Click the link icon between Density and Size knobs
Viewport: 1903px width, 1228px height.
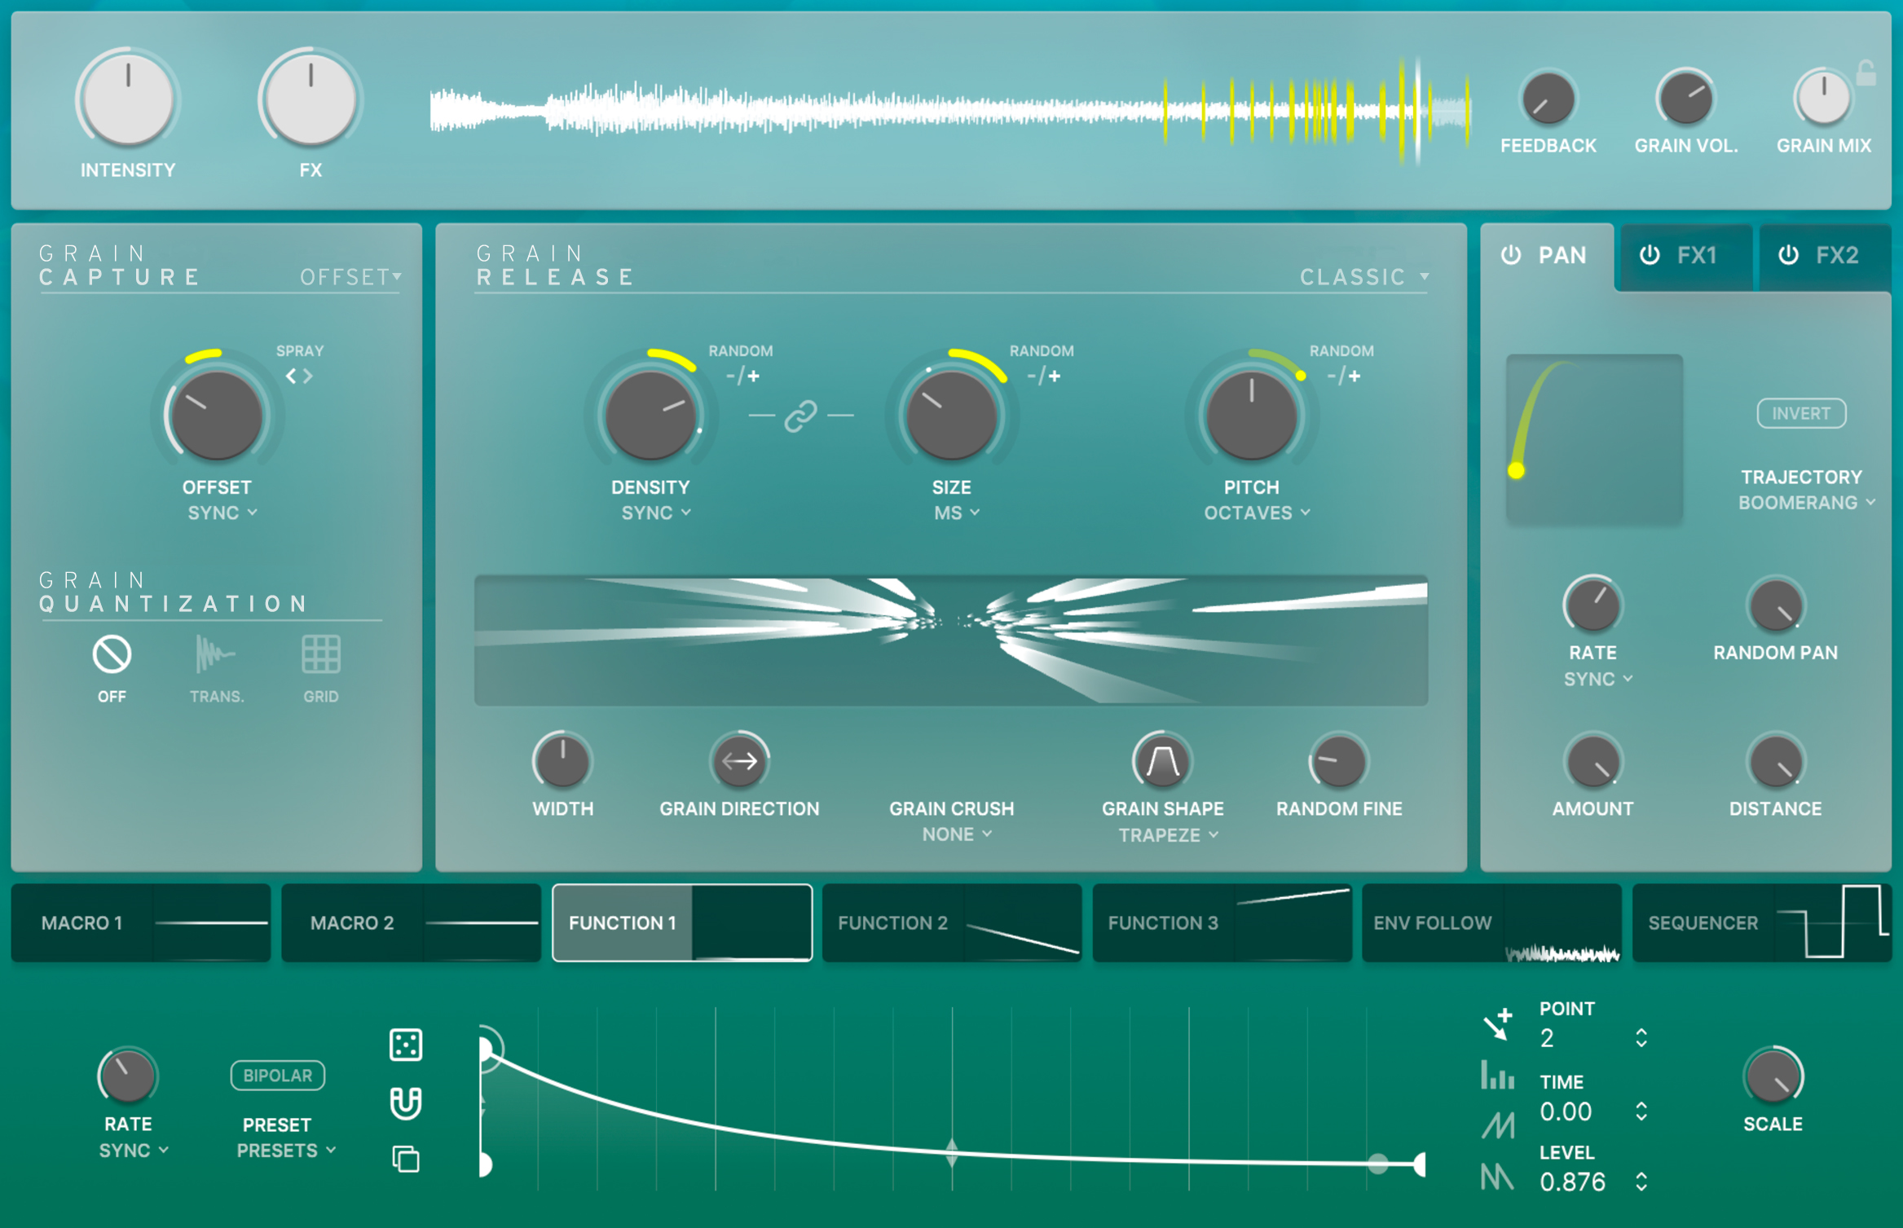pos(803,416)
